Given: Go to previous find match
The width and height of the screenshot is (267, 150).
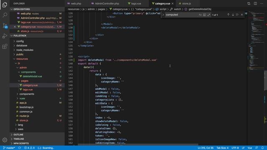Looking at the screenshot, I should (x=228, y=15).
